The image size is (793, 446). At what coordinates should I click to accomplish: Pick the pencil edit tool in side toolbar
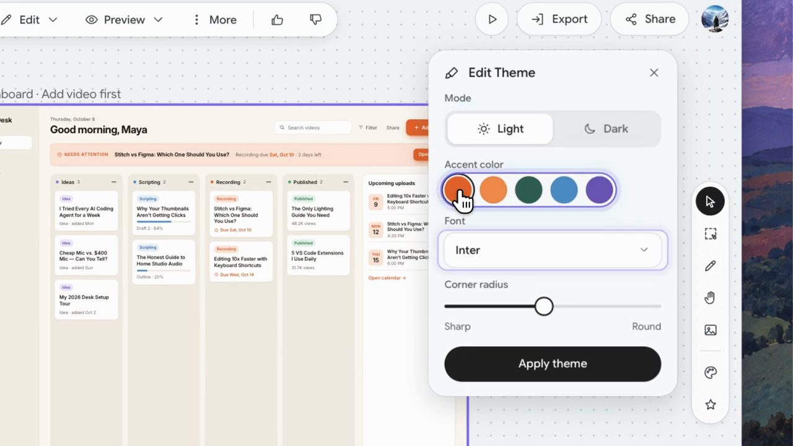[710, 266]
